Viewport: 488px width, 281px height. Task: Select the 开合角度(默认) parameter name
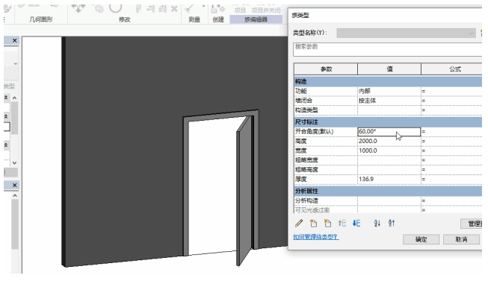point(314,132)
